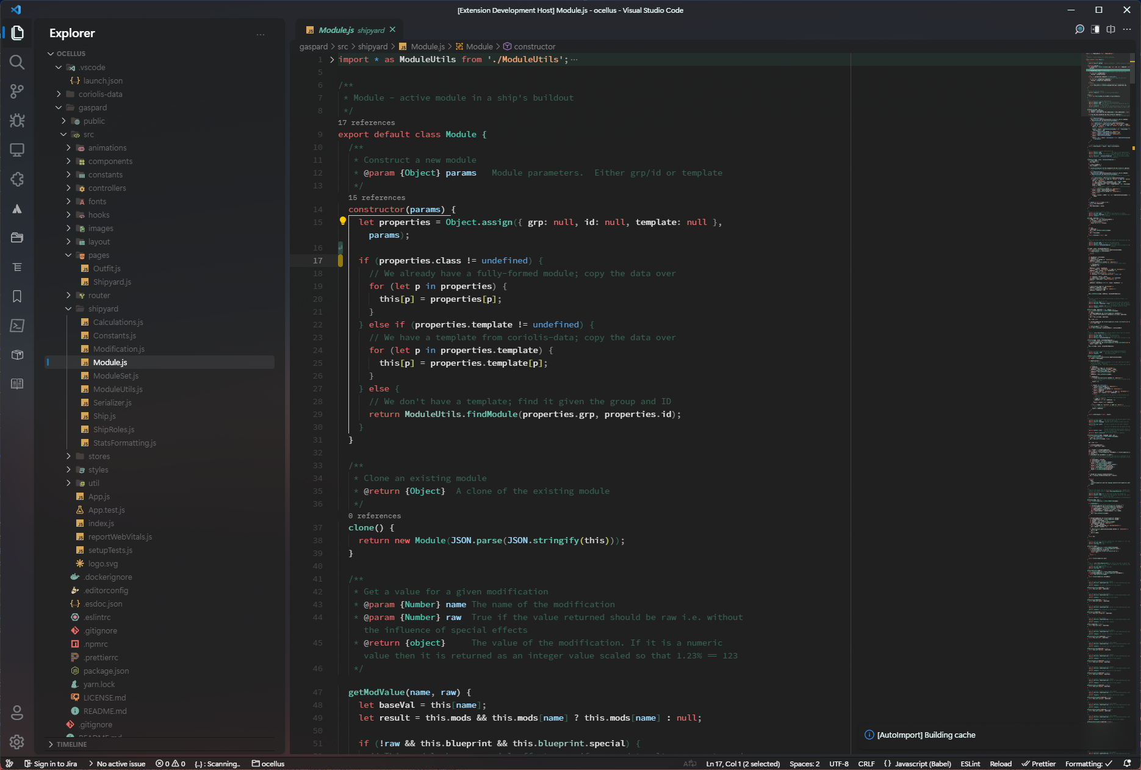Viewport: 1141px width, 770px height.
Task: Collapse the pages folder
Action: point(68,255)
